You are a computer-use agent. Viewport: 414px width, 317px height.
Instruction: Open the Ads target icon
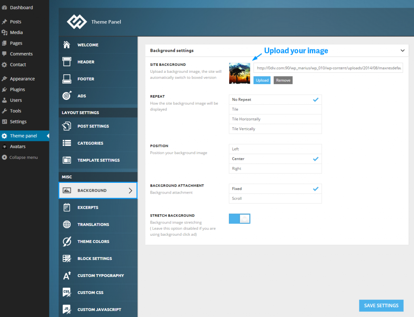(67, 96)
